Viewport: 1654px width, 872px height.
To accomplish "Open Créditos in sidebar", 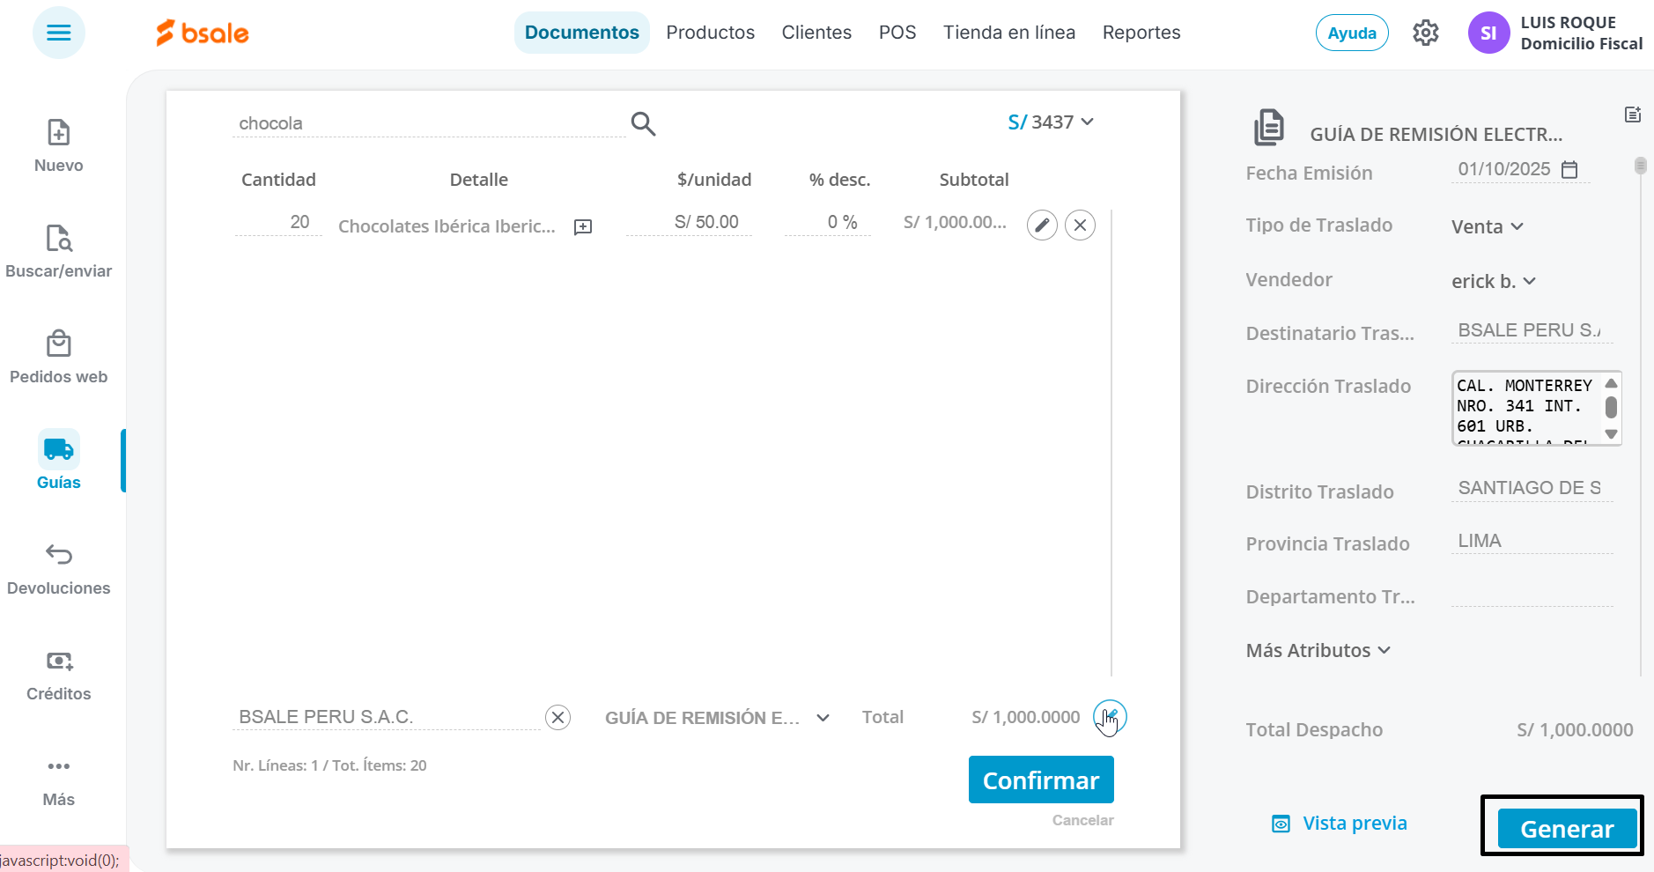I will tap(59, 675).
